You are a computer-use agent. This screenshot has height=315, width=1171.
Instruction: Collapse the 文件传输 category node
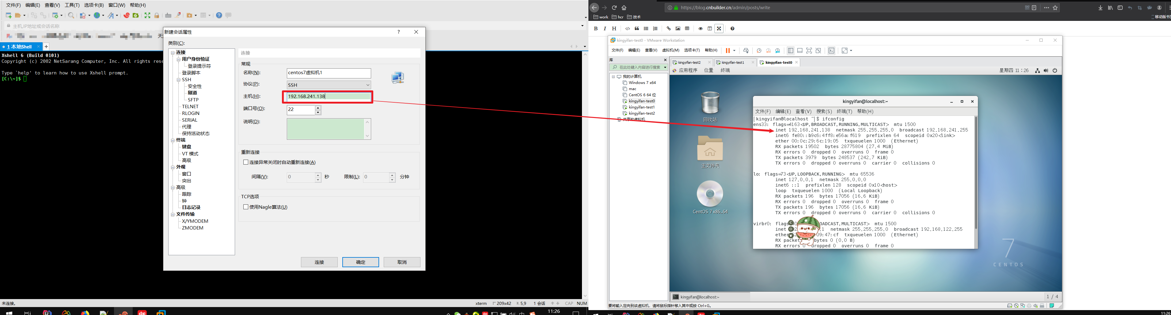(173, 214)
